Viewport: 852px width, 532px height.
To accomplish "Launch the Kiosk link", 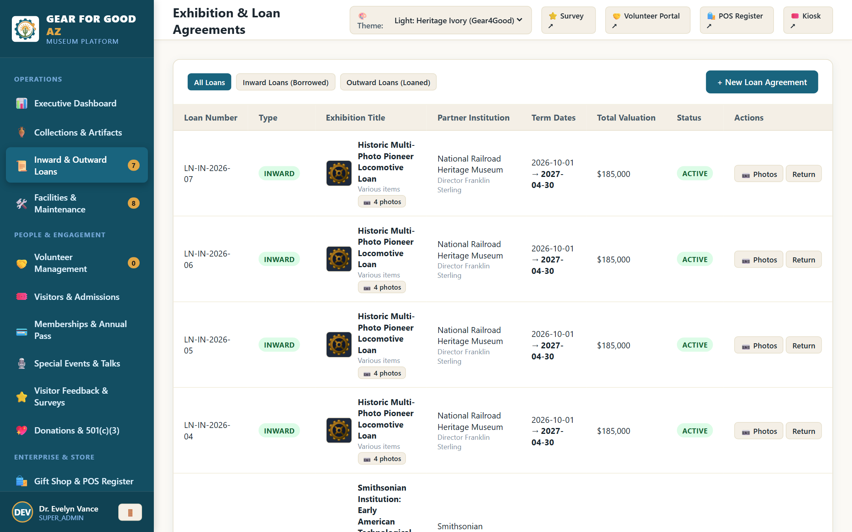I will [x=808, y=20].
